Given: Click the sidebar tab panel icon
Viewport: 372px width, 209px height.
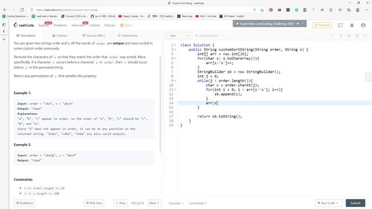Looking at the screenshot, I should click(4, 24).
